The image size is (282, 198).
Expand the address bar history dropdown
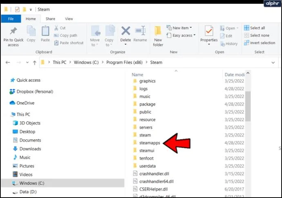coord(273,63)
